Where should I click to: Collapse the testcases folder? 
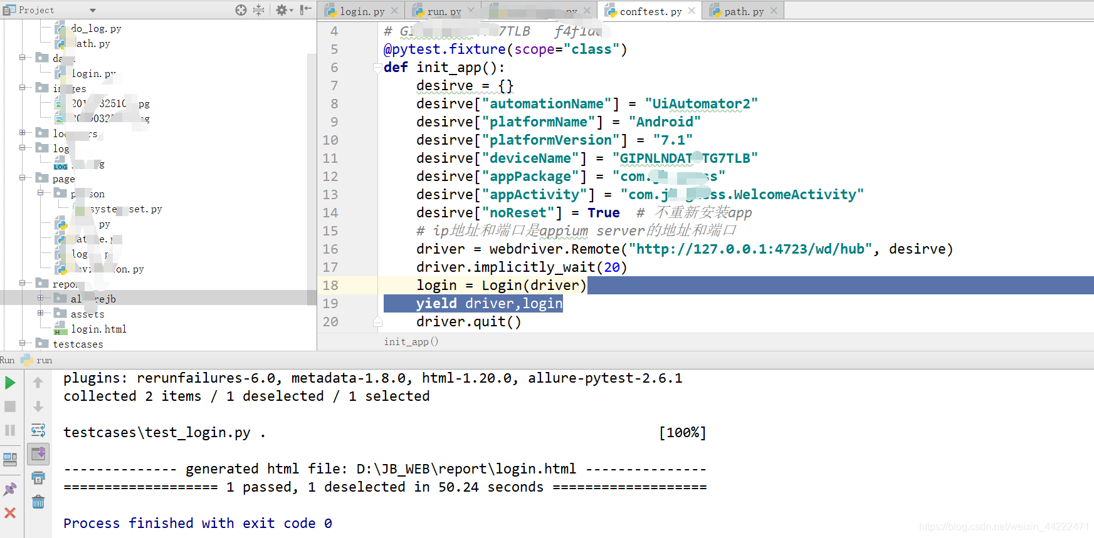(23, 343)
